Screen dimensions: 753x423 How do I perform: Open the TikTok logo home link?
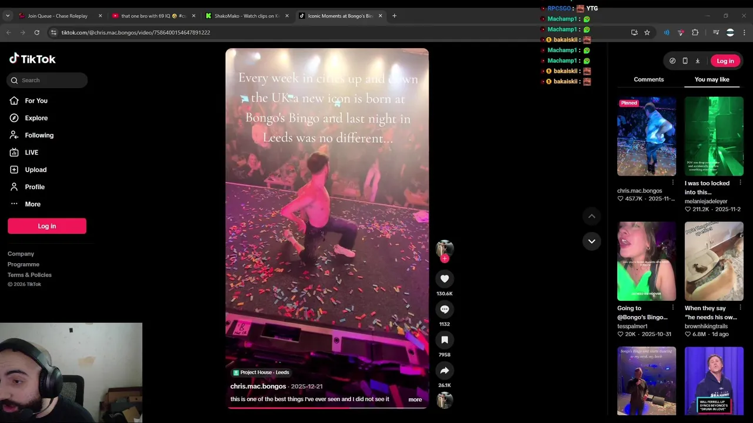point(32,59)
